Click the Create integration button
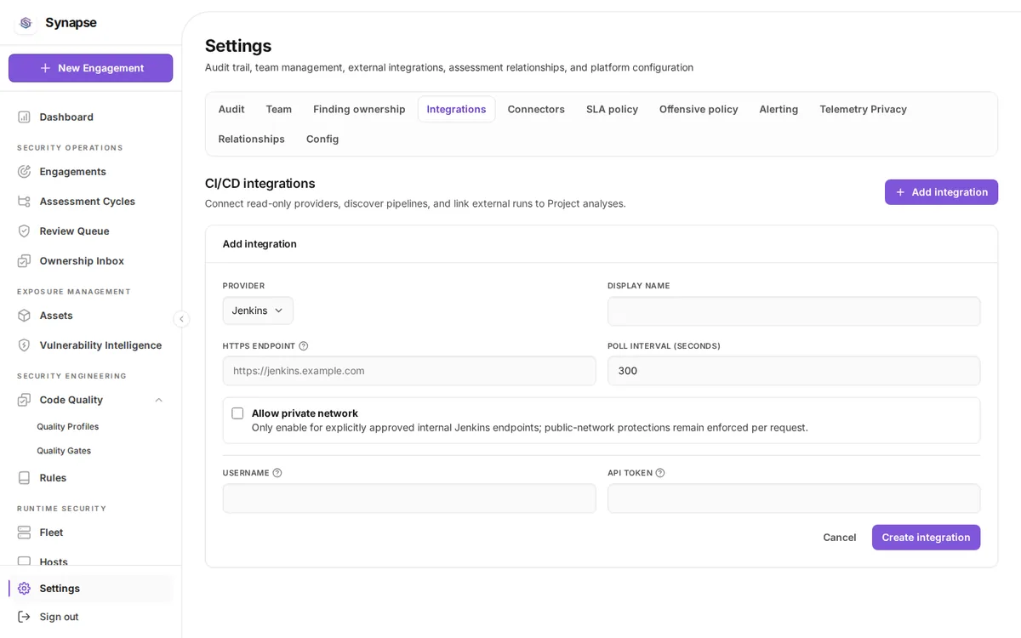 926,538
